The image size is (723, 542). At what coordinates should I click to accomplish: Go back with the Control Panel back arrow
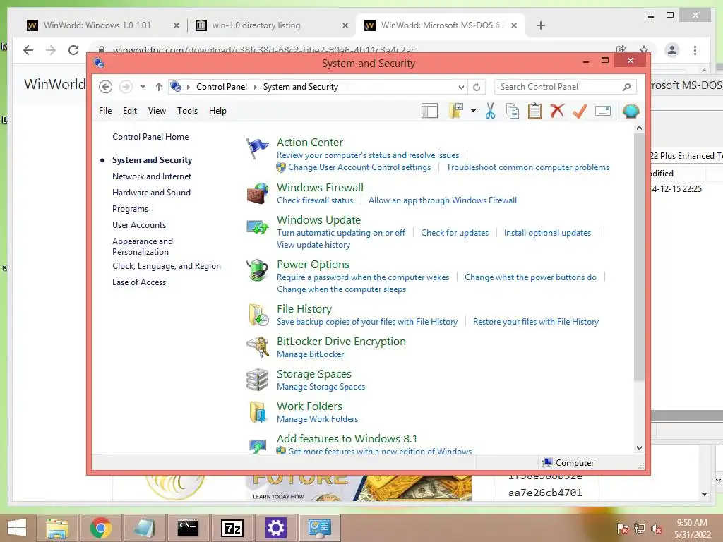[106, 87]
